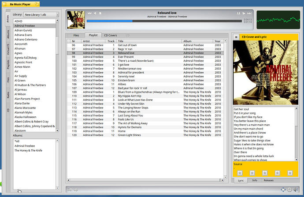Open the CD sidebar tab

[8, 110]
